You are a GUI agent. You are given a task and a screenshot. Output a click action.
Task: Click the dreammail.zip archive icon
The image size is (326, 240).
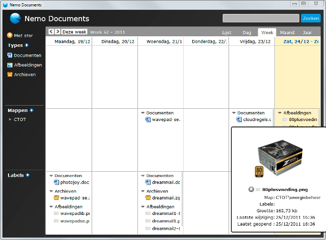[x=148, y=197]
